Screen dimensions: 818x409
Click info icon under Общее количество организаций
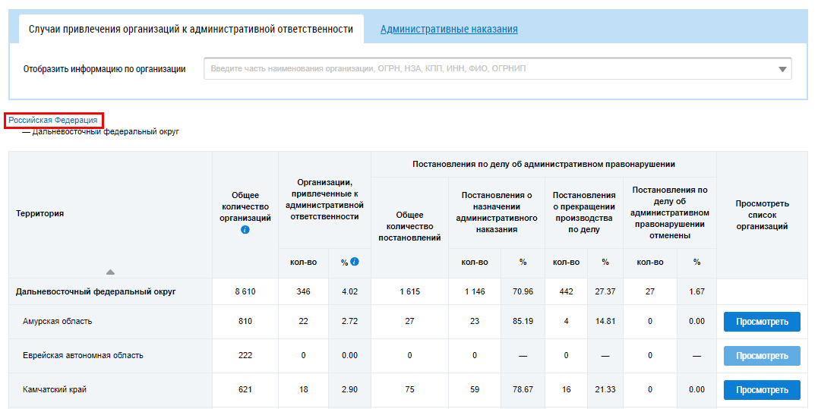245,229
